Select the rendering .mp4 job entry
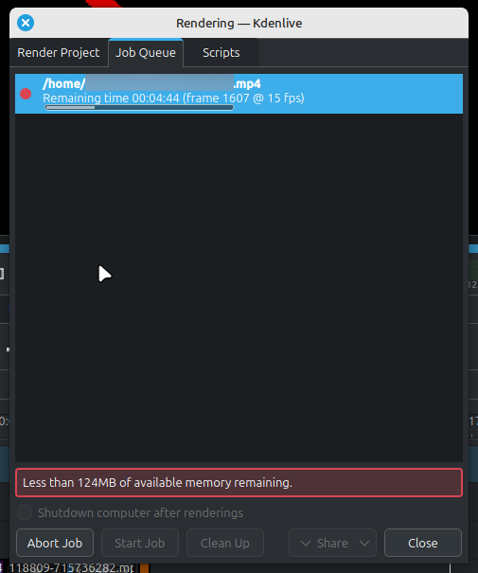 click(x=239, y=94)
